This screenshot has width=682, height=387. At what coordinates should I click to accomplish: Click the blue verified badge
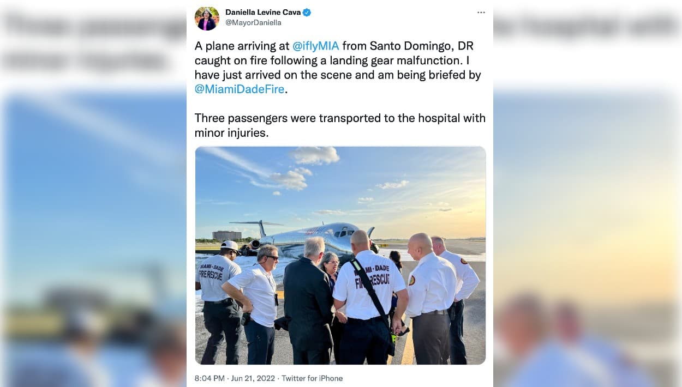pyautogui.click(x=307, y=12)
